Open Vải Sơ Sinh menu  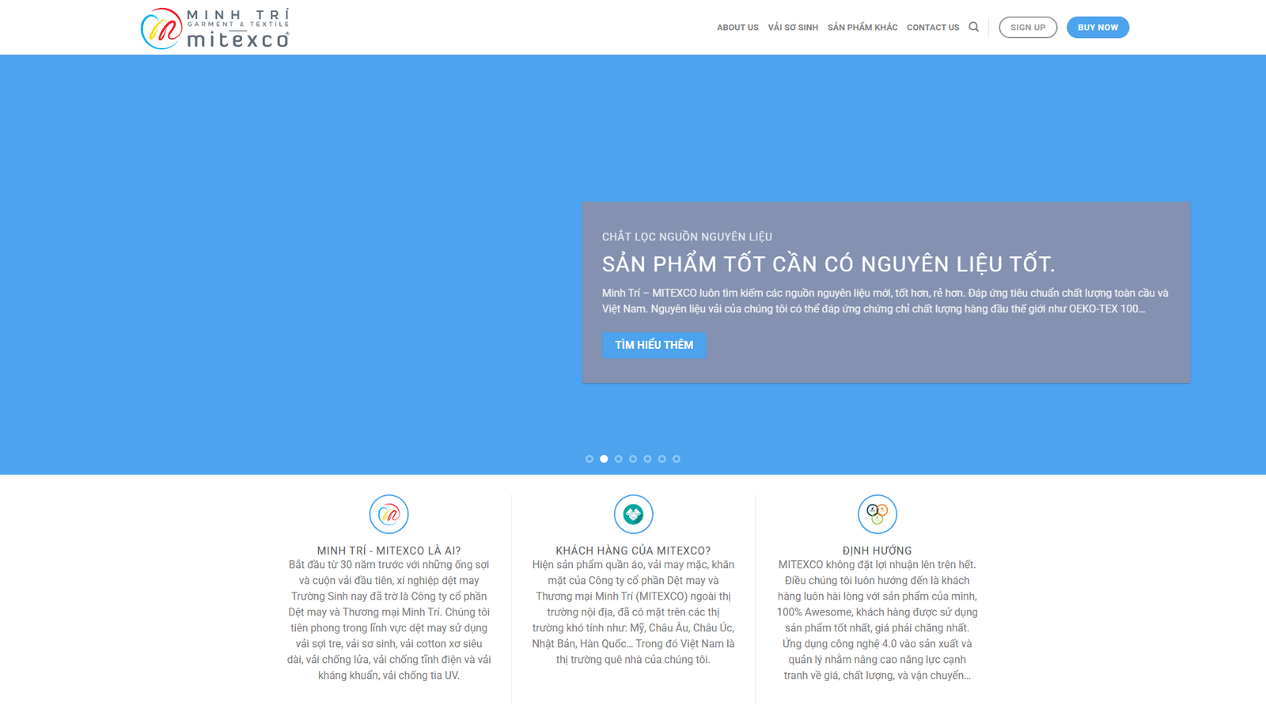coord(793,28)
